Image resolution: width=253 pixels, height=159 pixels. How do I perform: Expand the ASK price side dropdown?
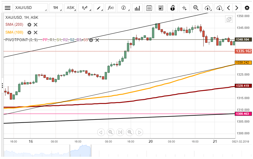click(x=71, y=8)
